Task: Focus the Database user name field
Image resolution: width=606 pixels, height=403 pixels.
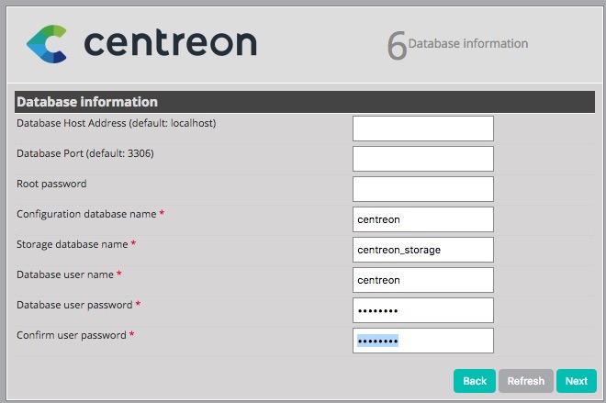Action: pos(422,280)
